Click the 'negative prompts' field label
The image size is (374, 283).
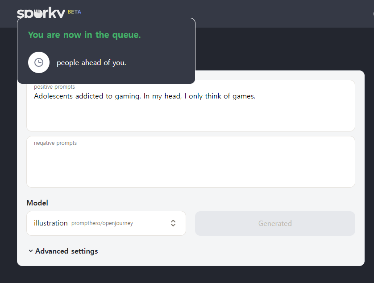pos(55,143)
